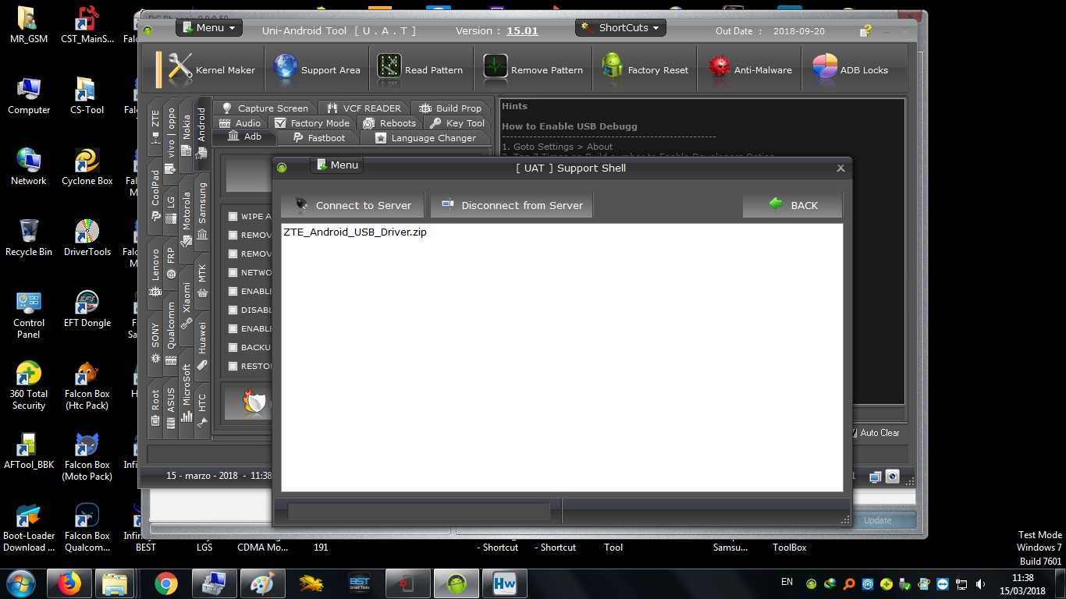The width and height of the screenshot is (1066, 599).
Task: Open the Control Panel desktop shortcut
Action: coord(29,315)
